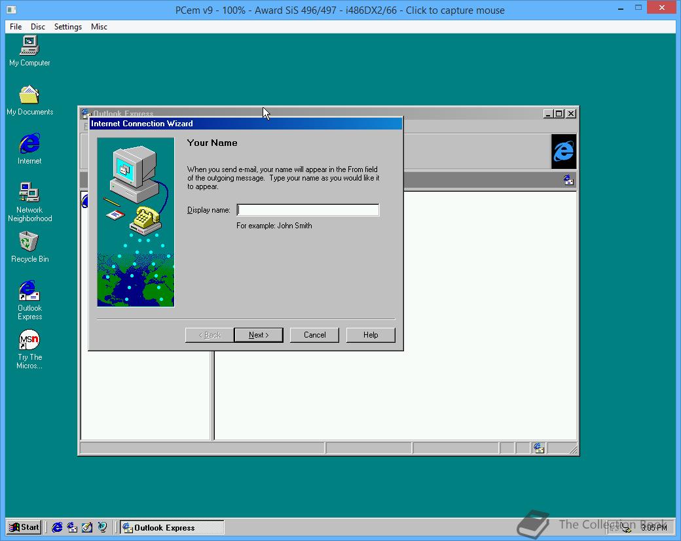Open the My Computer desktop icon
The image size is (681, 541).
click(29, 51)
